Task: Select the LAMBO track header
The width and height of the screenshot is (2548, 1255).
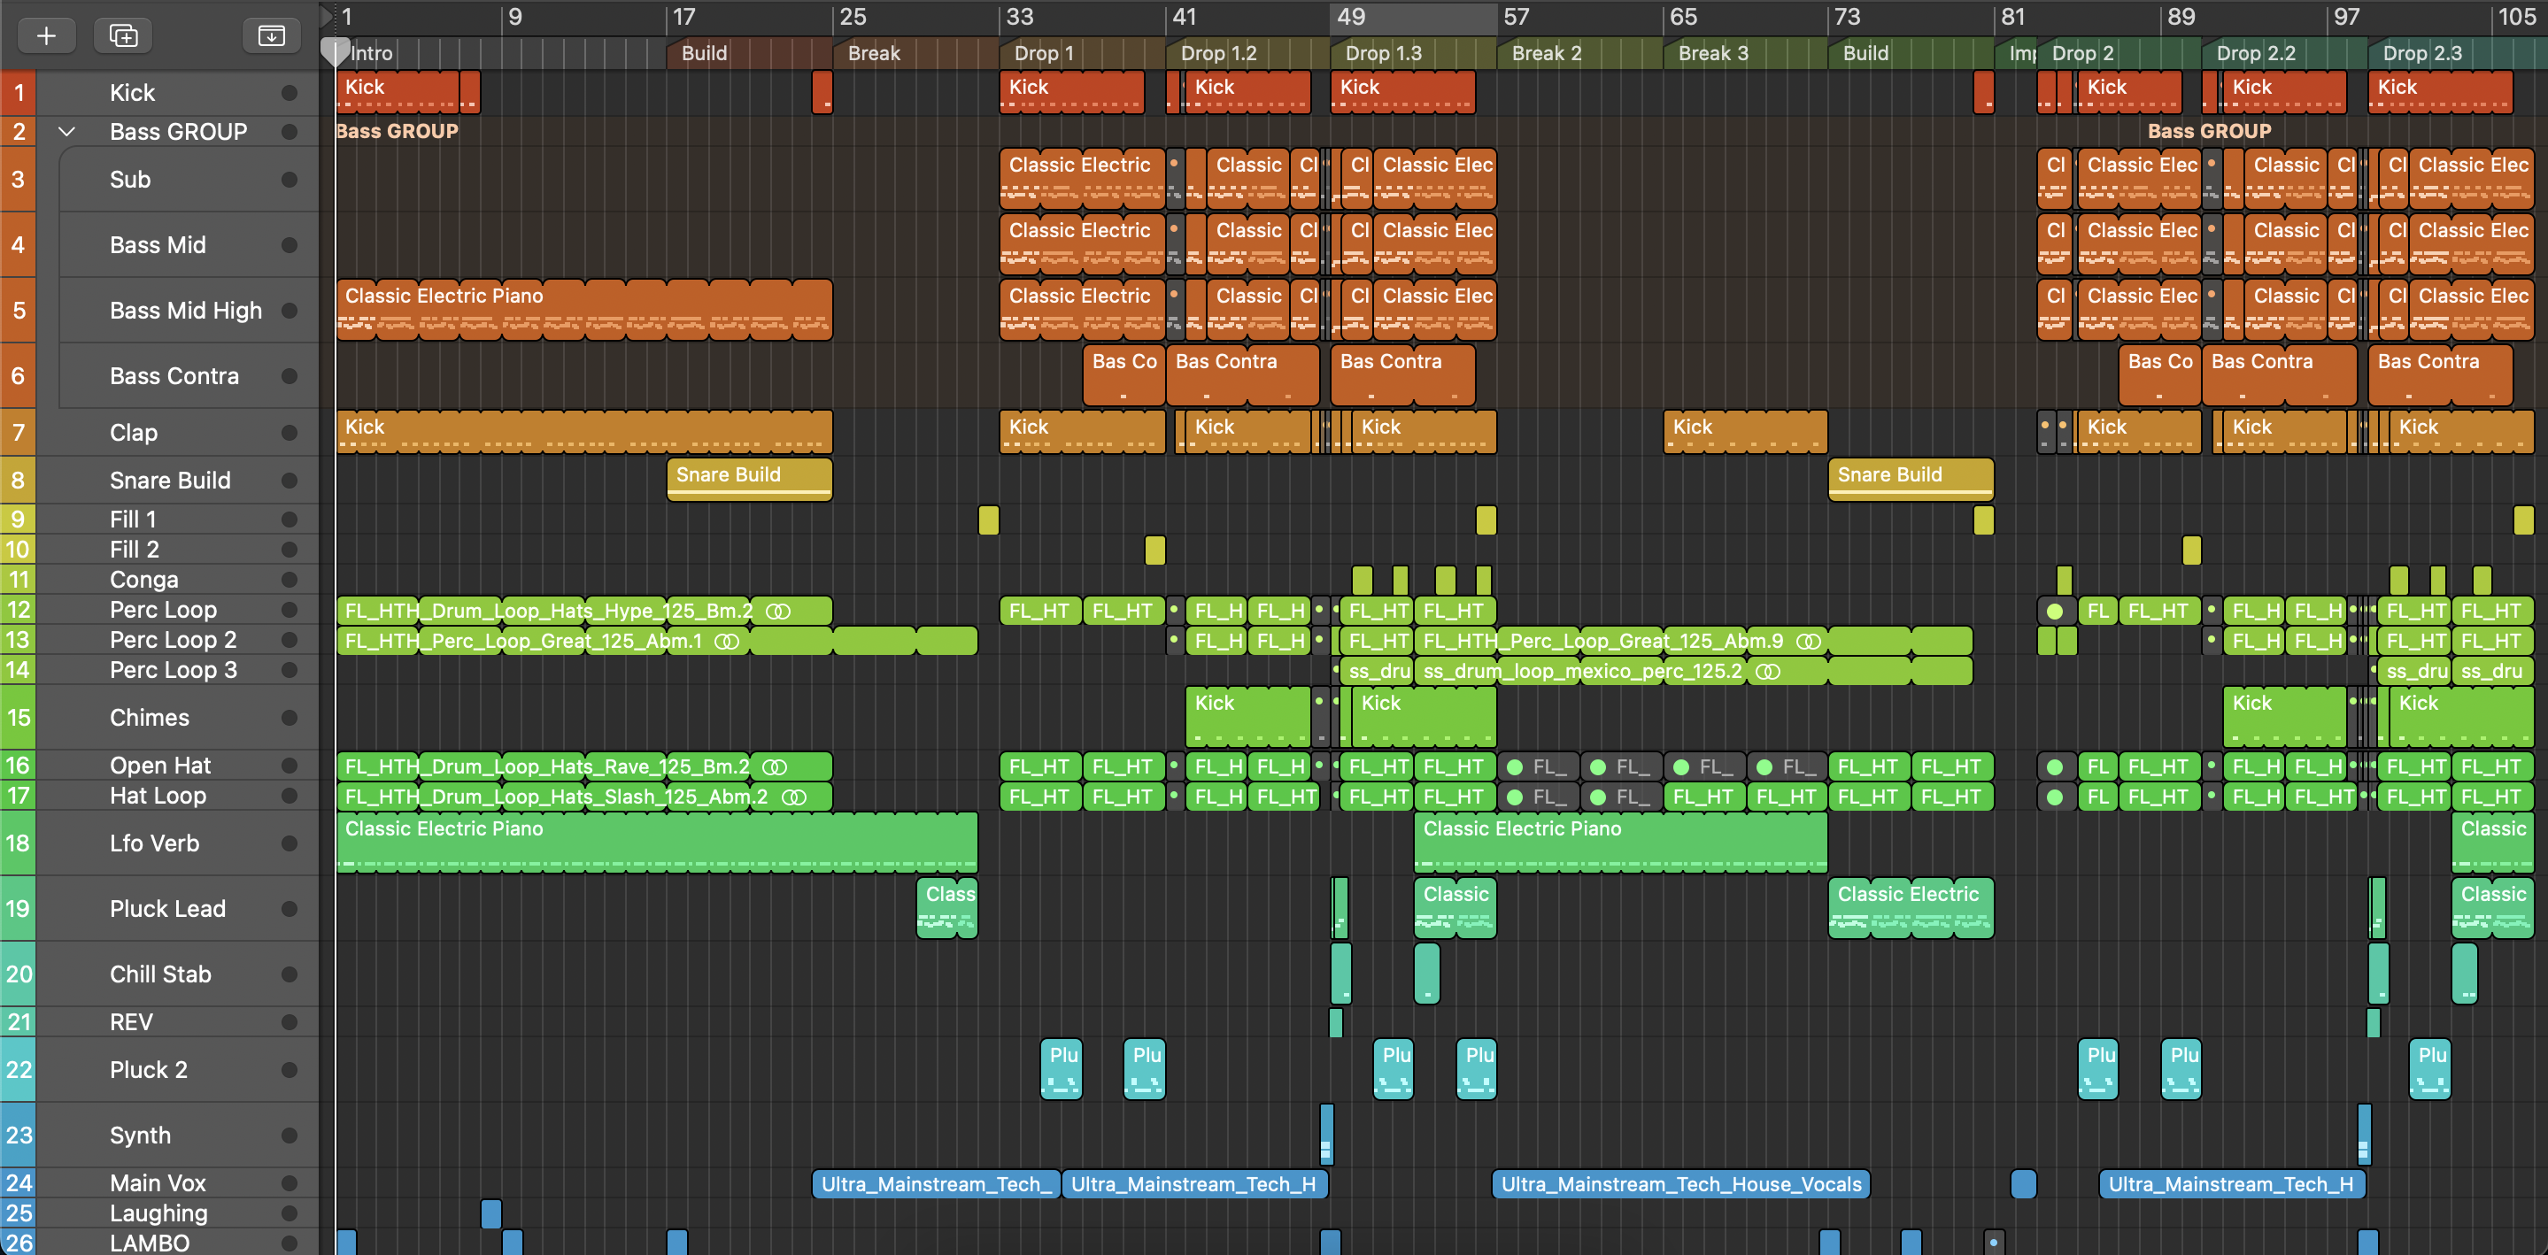Action: tap(178, 1242)
